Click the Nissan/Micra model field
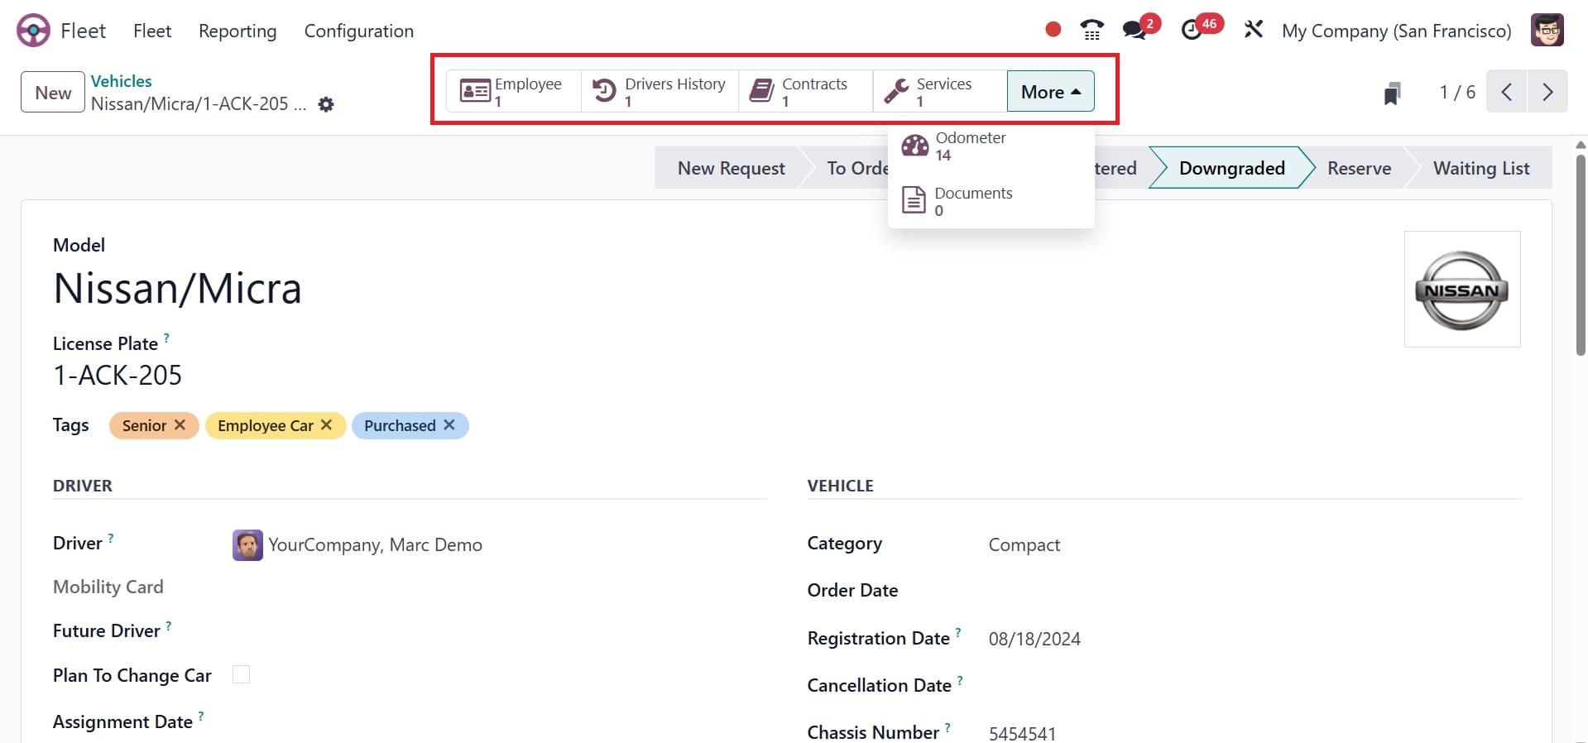This screenshot has height=743, width=1588. [x=177, y=289]
